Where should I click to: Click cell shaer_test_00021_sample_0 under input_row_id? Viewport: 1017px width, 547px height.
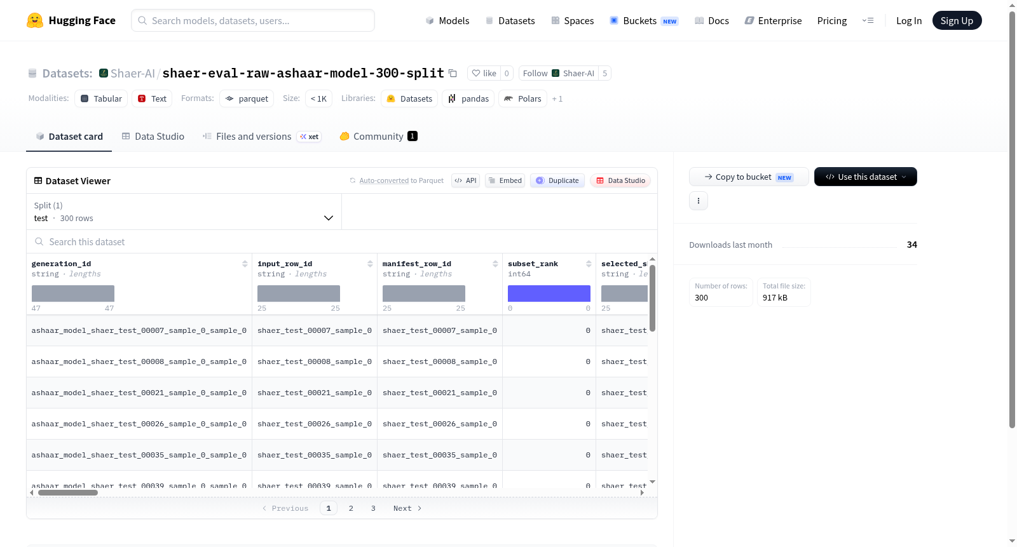tap(315, 393)
